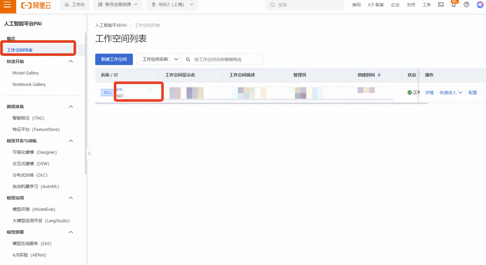This screenshot has width=486, height=265.
Task: Click the 默认 tag on workspace row
Action: click(108, 93)
